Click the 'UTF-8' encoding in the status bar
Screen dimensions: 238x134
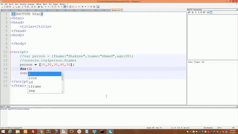[219, 128]
